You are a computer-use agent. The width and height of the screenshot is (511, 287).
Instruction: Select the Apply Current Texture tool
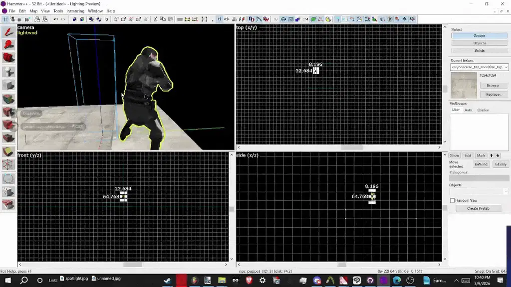click(x=9, y=112)
